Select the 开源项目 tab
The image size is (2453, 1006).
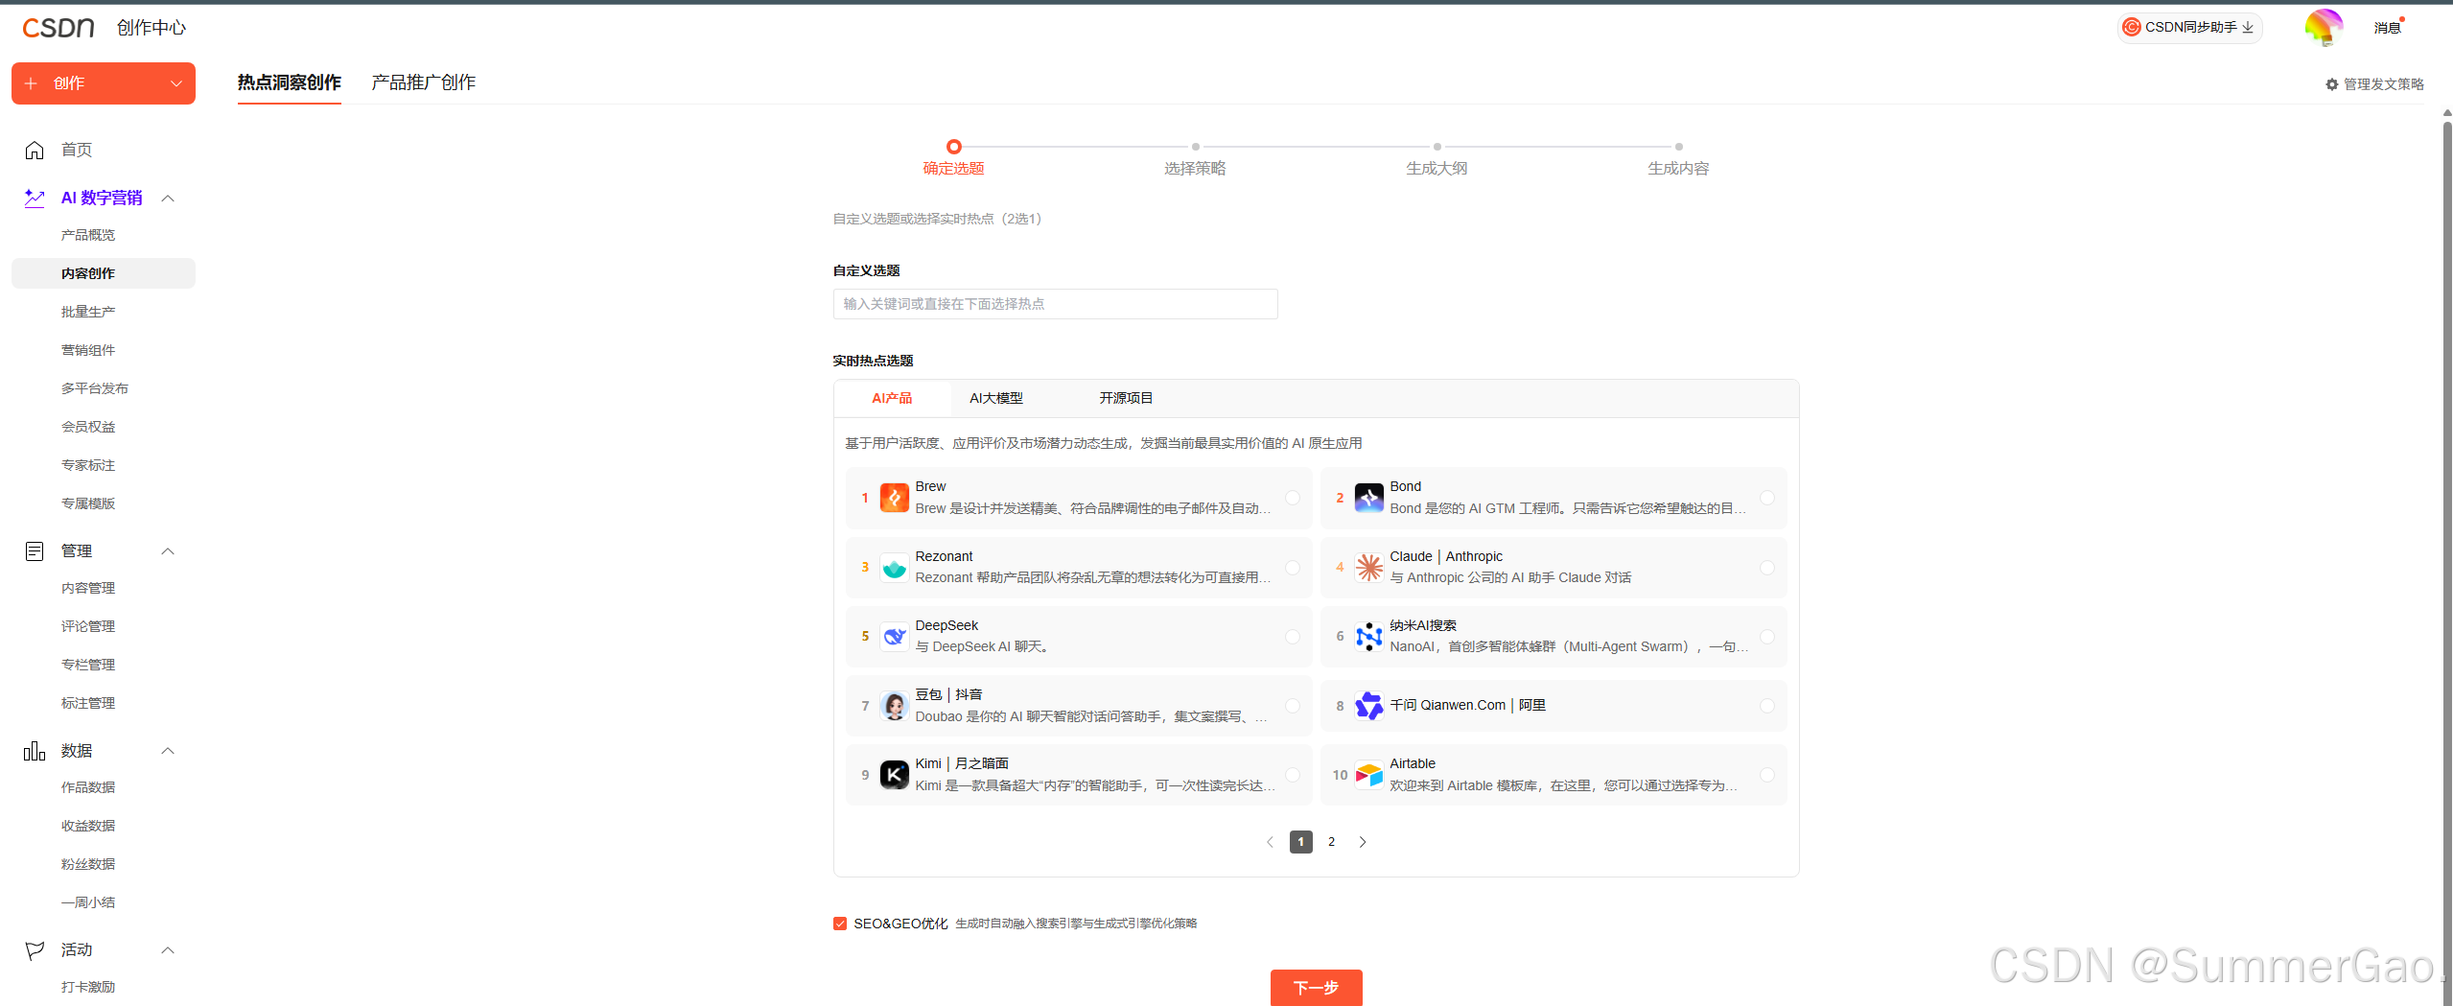(1126, 398)
